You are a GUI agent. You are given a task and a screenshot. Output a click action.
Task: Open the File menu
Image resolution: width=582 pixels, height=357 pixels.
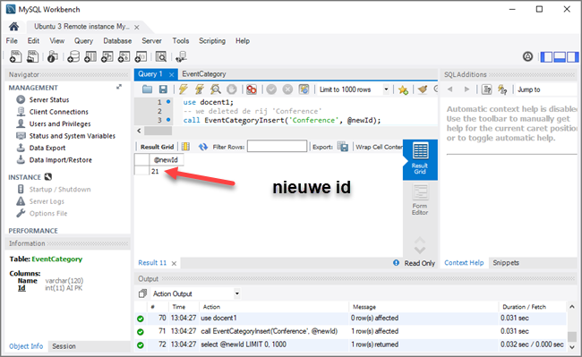tap(12, 41)
